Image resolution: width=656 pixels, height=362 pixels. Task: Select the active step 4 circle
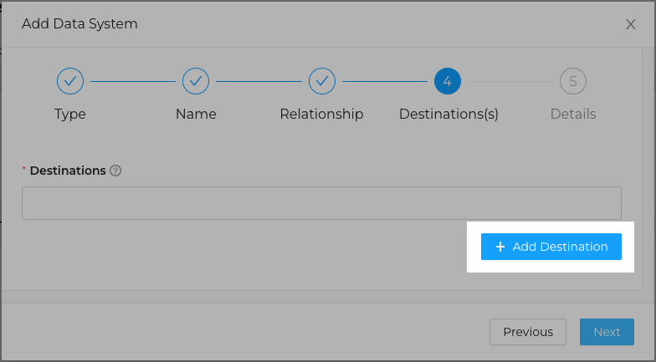point(447,81)
